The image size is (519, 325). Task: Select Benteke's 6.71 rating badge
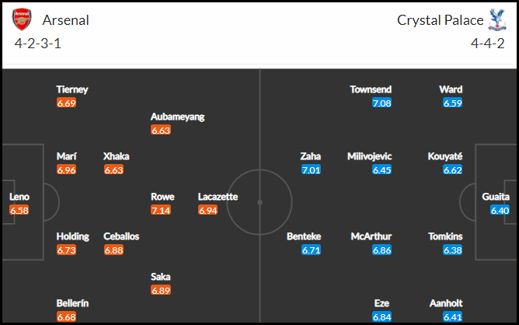coord(311,250)
